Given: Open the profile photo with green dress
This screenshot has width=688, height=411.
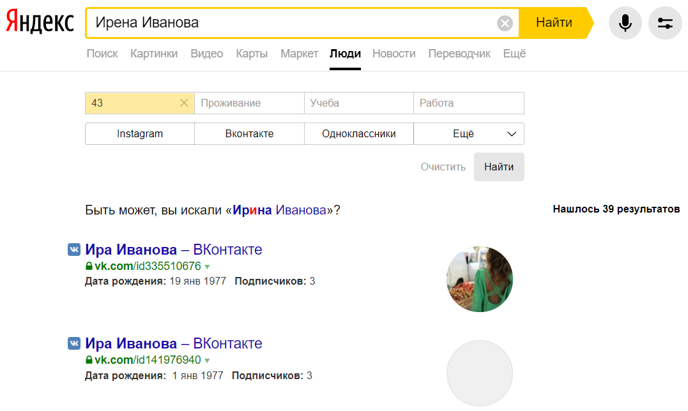Looking at the screenshot, I should 480,279.
